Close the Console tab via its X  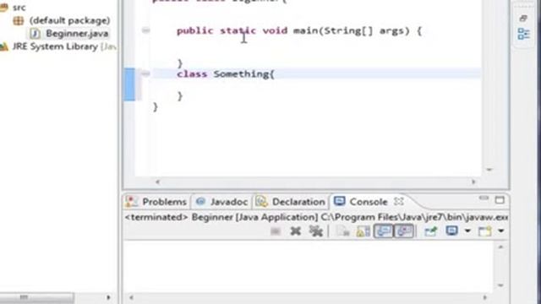pos(399,201)
